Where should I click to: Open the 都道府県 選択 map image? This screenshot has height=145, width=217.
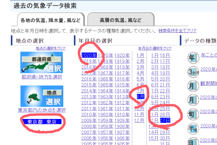(x=42, y=62)
